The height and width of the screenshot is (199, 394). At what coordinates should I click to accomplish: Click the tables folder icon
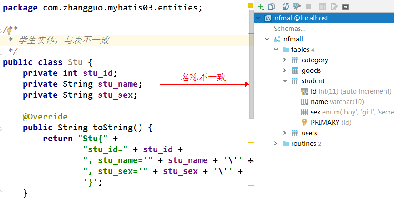(x=286, y=50)
